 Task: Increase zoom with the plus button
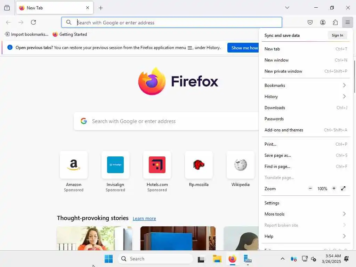click(x=334, y=188)
